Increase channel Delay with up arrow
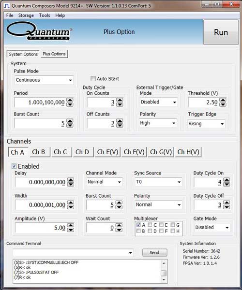The image size is (242, 290). 71,180
